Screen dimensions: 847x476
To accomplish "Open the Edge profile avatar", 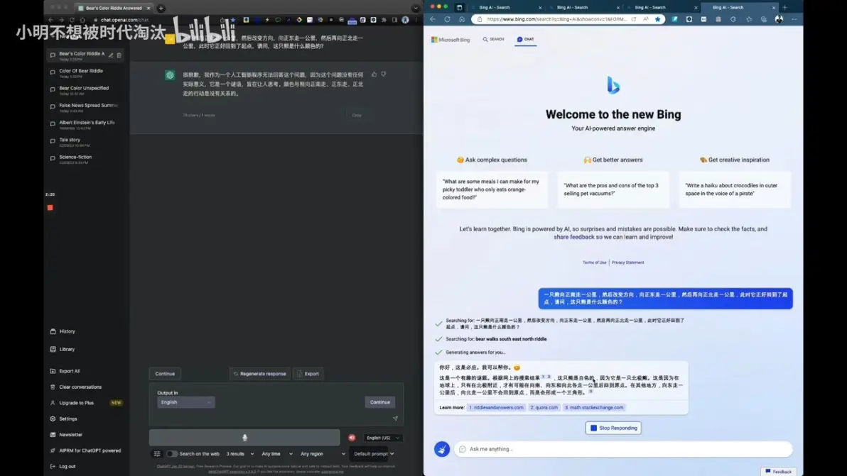I will [779, 19].
